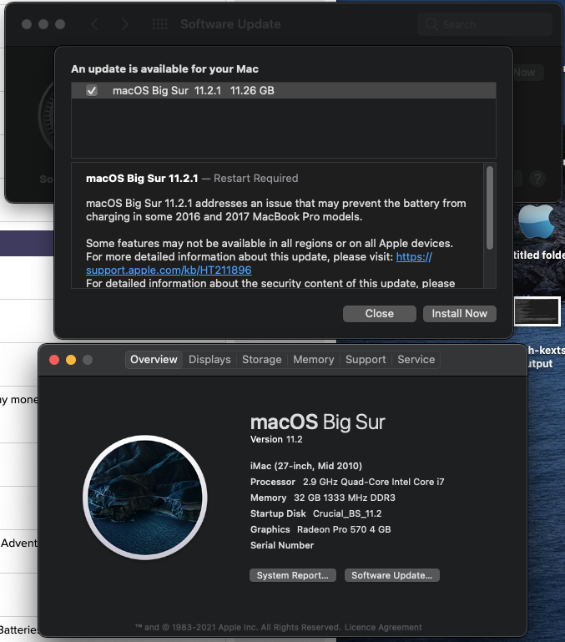Open the Storage tab
This screenshot has width=565, height=642.
coord(261,360)
